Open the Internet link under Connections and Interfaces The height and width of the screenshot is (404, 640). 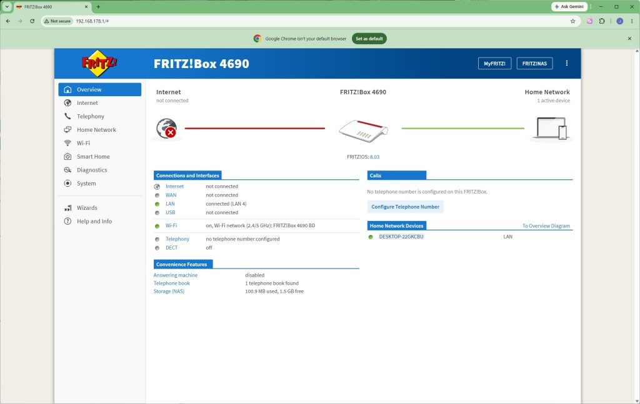pos(175,186)
